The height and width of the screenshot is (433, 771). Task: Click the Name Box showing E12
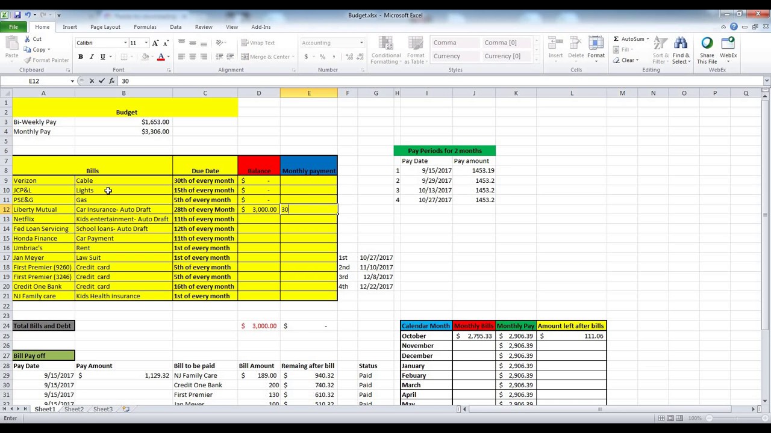coord(35,81)
